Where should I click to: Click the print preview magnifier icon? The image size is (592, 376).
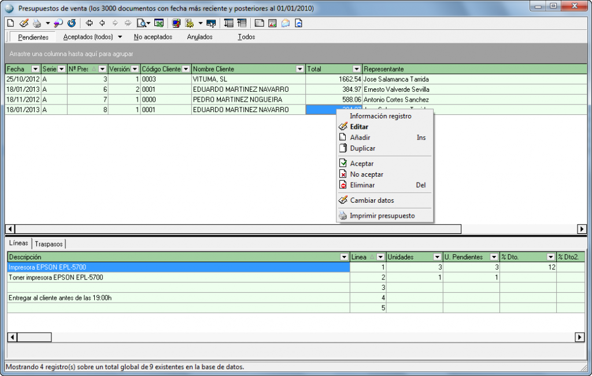click(140, 24)
